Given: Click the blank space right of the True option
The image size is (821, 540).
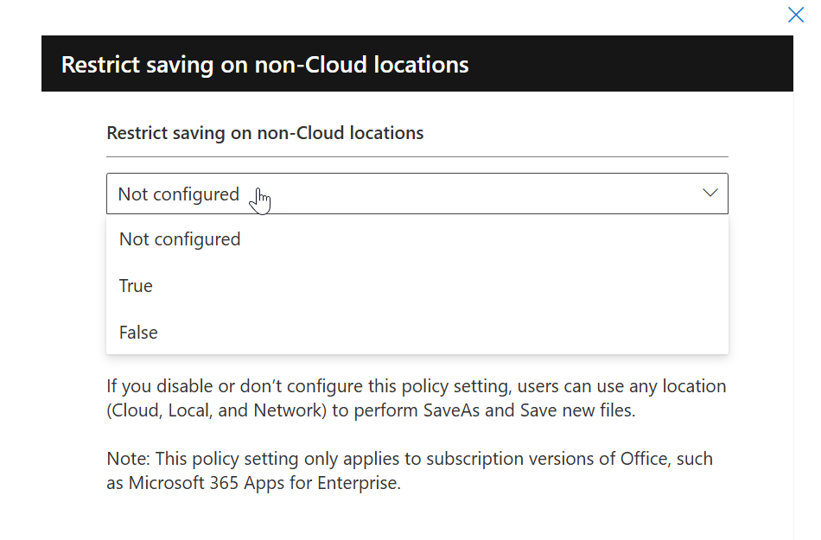Looking at the screenshot, I should [x=432, y=286].
